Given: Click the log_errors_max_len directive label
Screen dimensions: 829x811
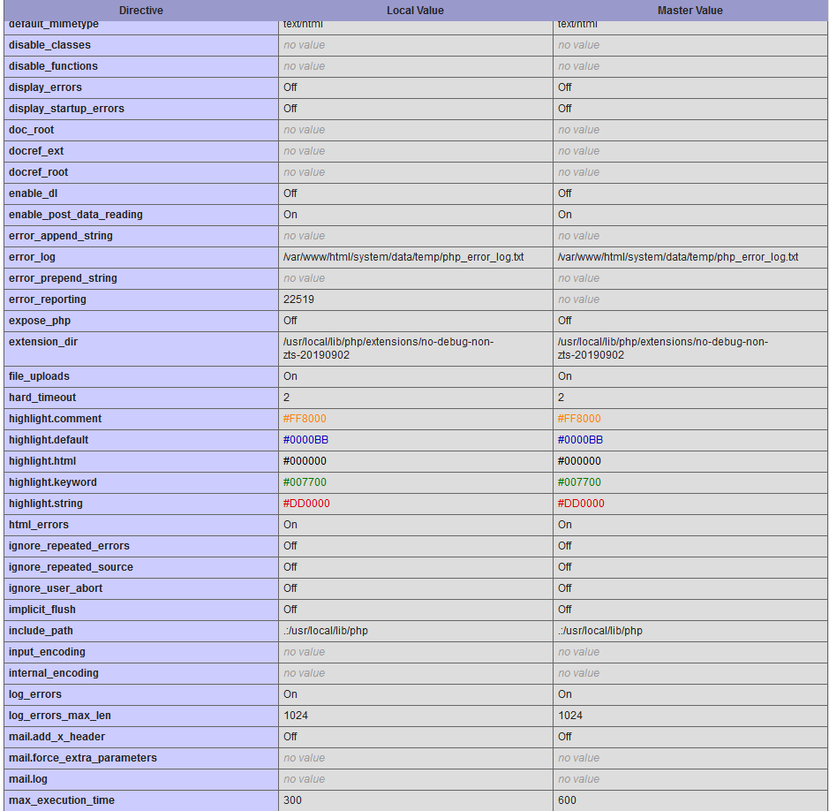Looking at the screenshot, I should (60, 716).
